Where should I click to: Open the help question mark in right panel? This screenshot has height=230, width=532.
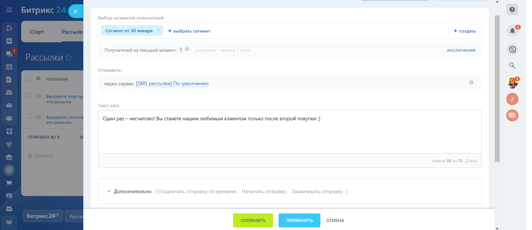(x=512, y=9)
